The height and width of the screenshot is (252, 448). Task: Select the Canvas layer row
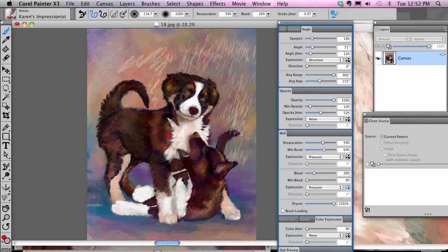click(x=411, y=58)
